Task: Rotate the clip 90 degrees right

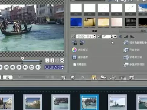Action: [x=82, y=43]
